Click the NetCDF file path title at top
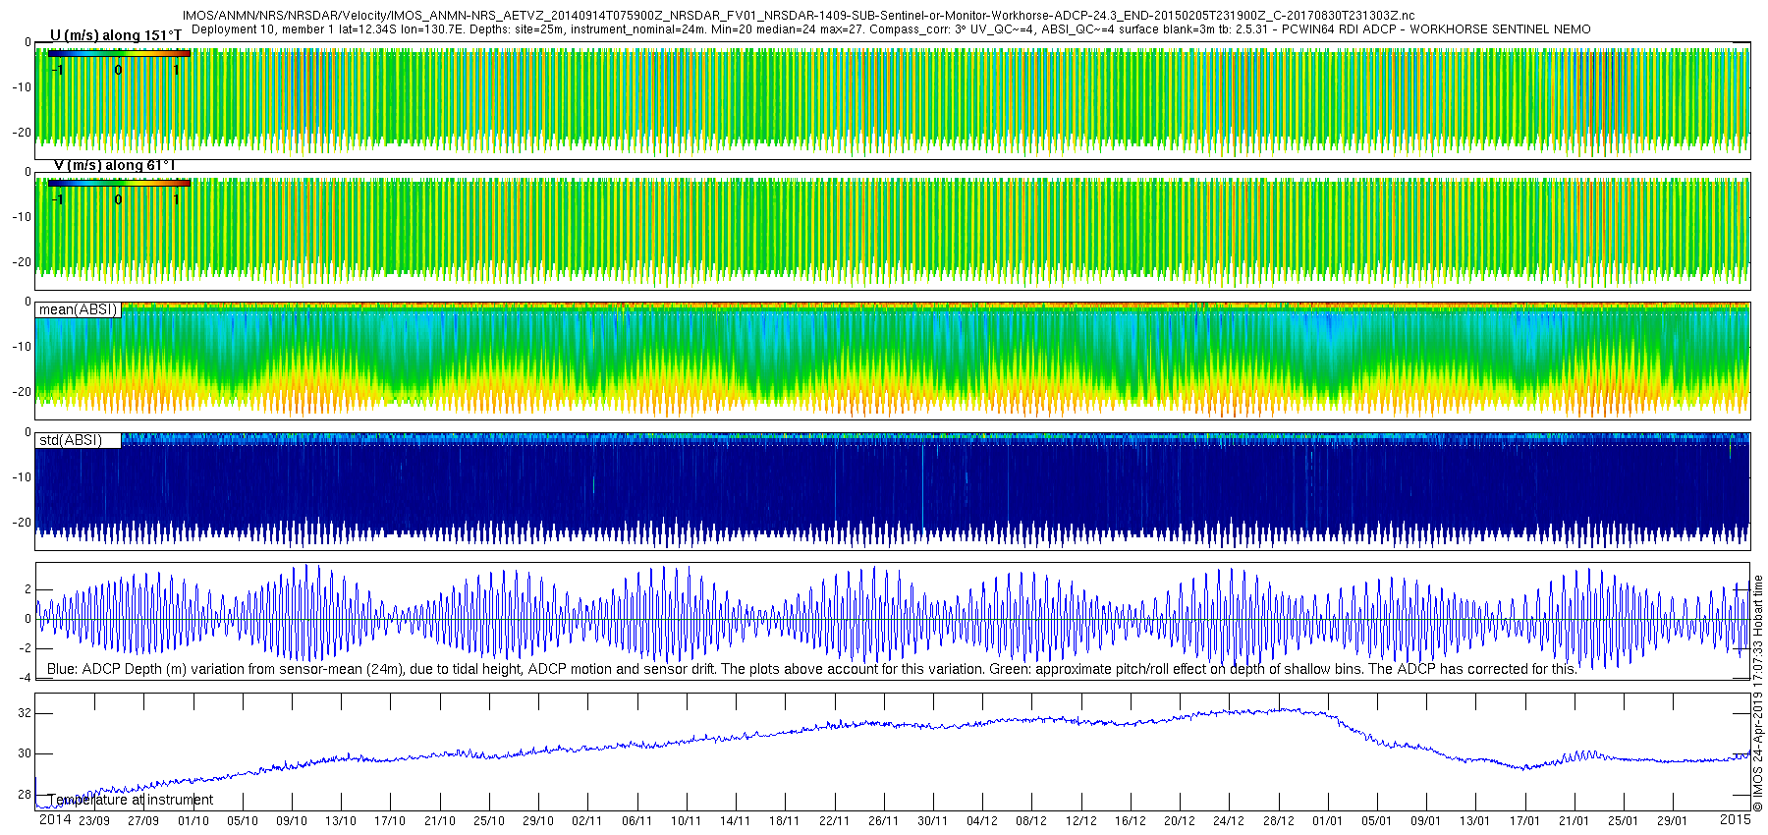The width and height of the screenshot is (1768, 835). (798, 16)
